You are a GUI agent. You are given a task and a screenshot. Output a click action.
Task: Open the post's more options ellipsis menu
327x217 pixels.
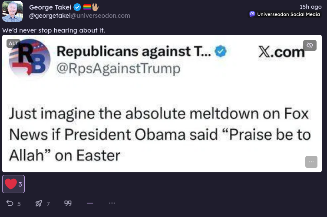coord(112,203)
